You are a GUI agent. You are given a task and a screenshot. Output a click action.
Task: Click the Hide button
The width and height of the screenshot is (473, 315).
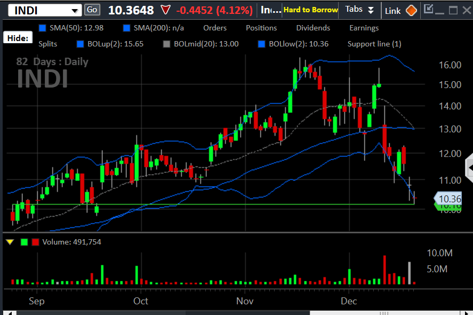[18, 37]
